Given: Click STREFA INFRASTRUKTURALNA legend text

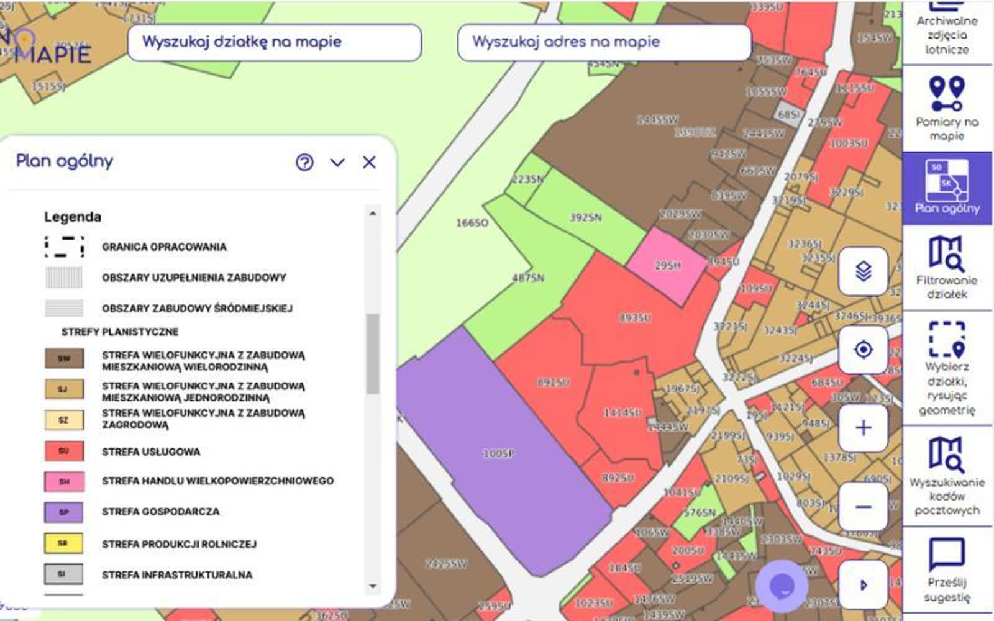Looking at the screenshot, I should (177, 575).
